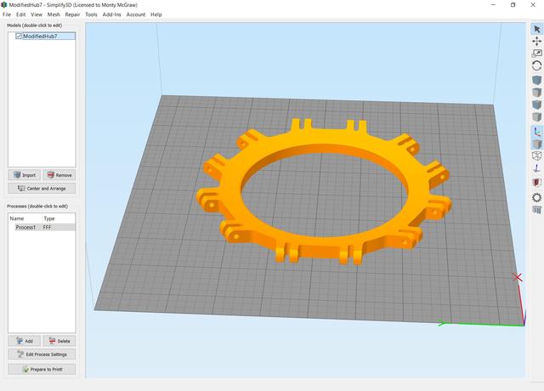Delete the selected process

pyautogui.click(x=59, y=341)
